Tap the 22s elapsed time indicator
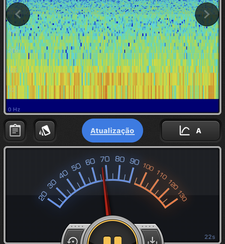Viewport: 225px width, 244px height. tap(210, 237)
